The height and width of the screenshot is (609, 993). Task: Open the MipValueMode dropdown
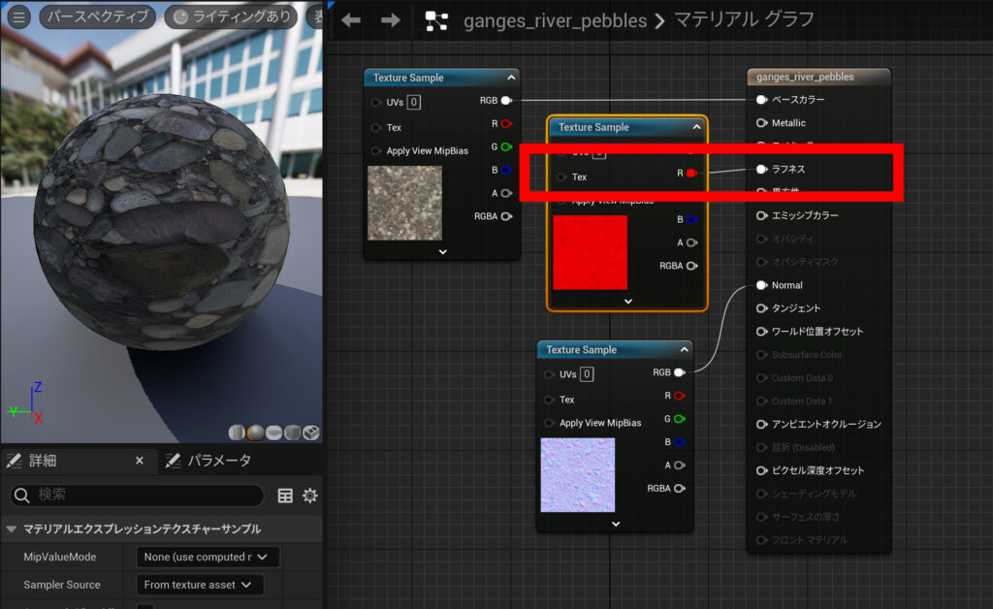208,557
